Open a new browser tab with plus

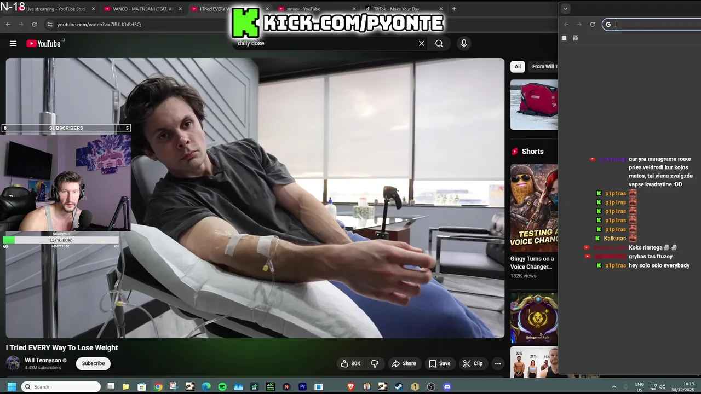[454, 9]
